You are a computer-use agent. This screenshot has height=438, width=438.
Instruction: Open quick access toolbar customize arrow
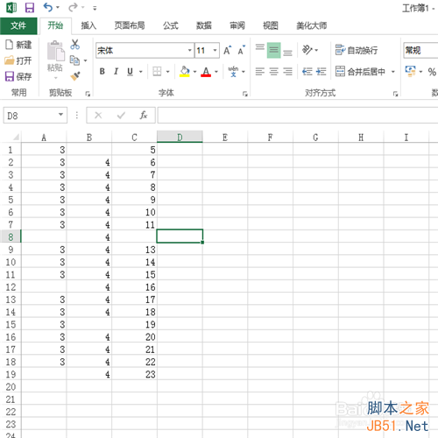[x=95, y=9]
